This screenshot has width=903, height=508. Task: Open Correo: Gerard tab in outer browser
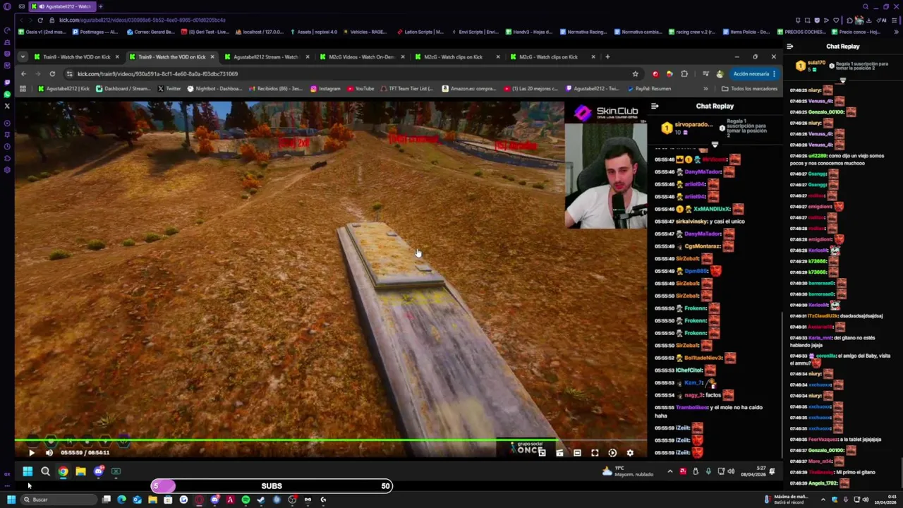click(151, 32)
